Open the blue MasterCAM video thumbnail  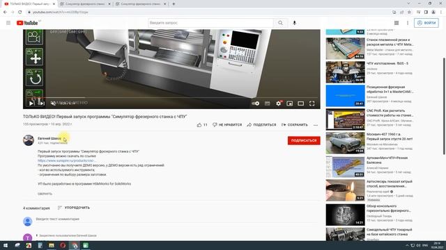(x=346, y=96)
